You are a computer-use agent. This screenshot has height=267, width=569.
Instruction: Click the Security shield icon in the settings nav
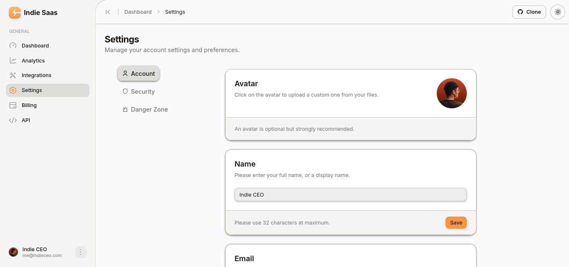(x=125, y=92)
